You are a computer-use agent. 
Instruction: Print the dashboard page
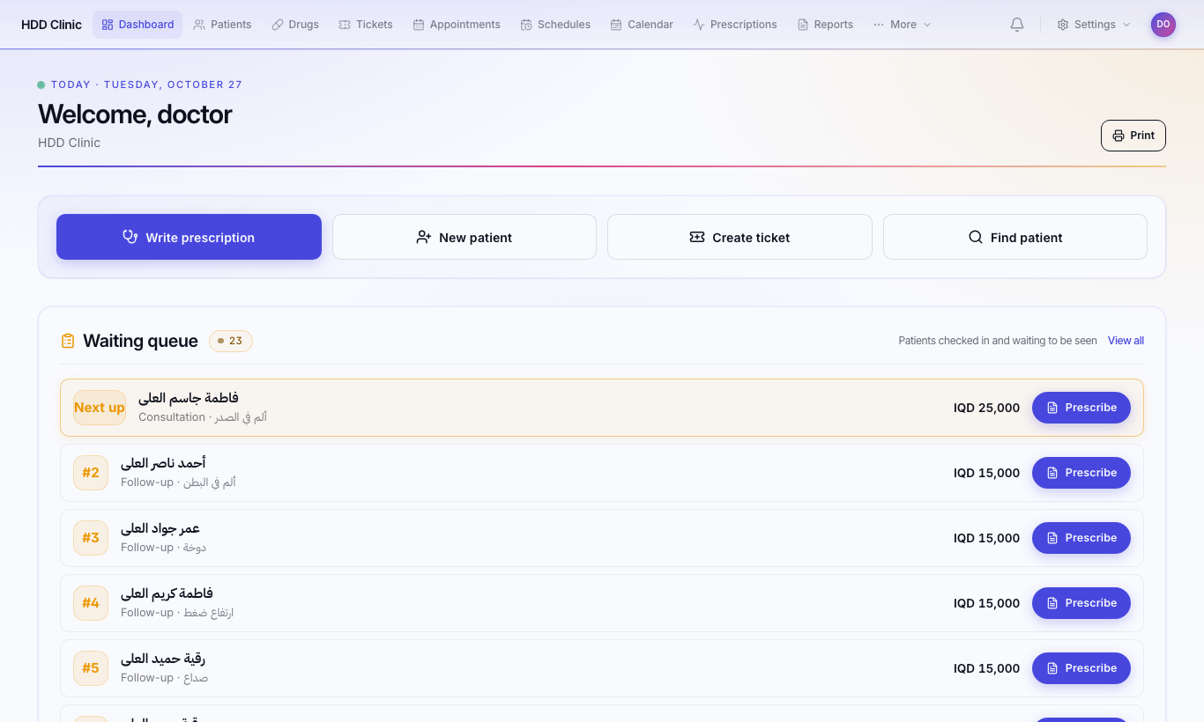coord(1133,136)
